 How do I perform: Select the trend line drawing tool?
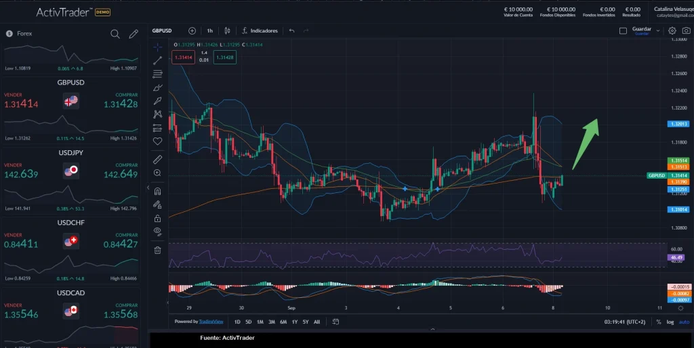point(157,60)
